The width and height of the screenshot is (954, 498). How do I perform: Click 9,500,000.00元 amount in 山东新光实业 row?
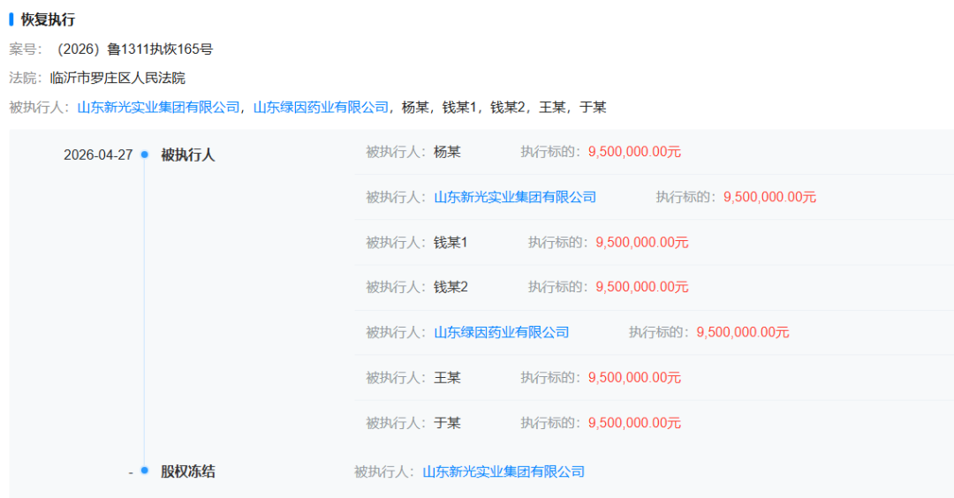769,197
